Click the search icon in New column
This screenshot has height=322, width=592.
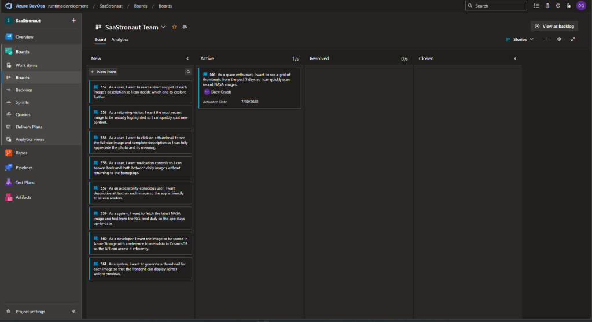(188, 72)
